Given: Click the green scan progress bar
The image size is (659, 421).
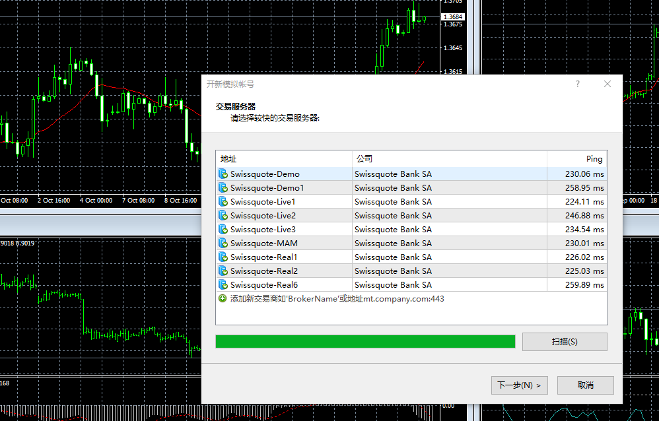Looking at the screenshot, I should point(365,342).
